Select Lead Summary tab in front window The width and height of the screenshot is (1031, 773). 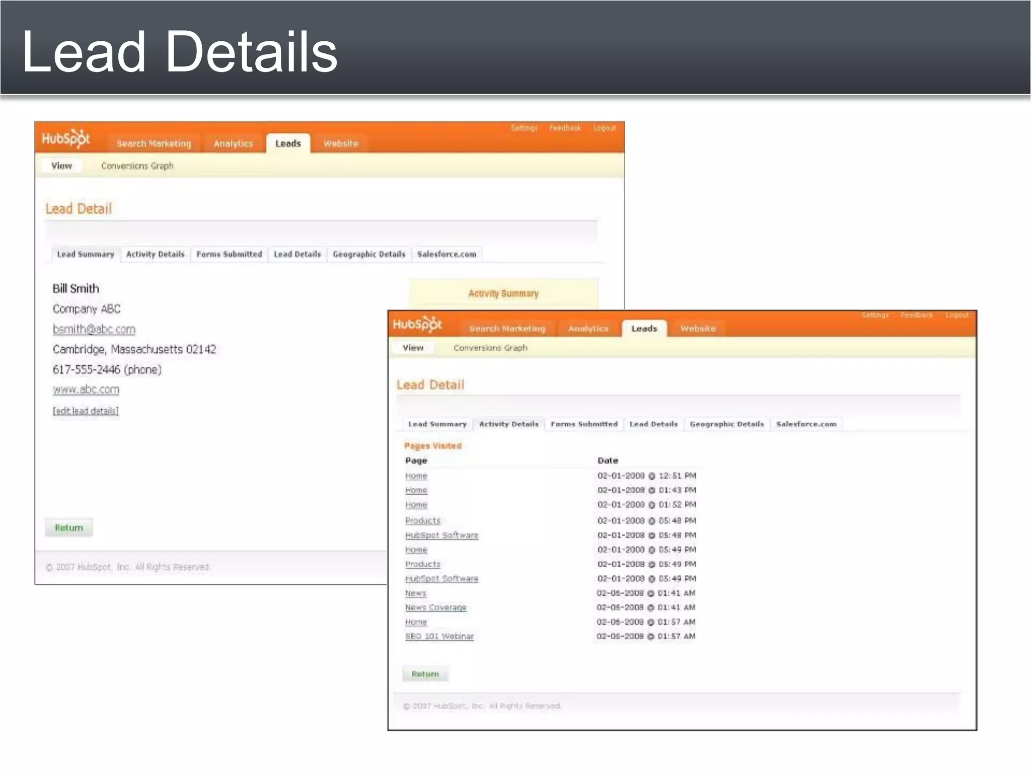(437, 424)
